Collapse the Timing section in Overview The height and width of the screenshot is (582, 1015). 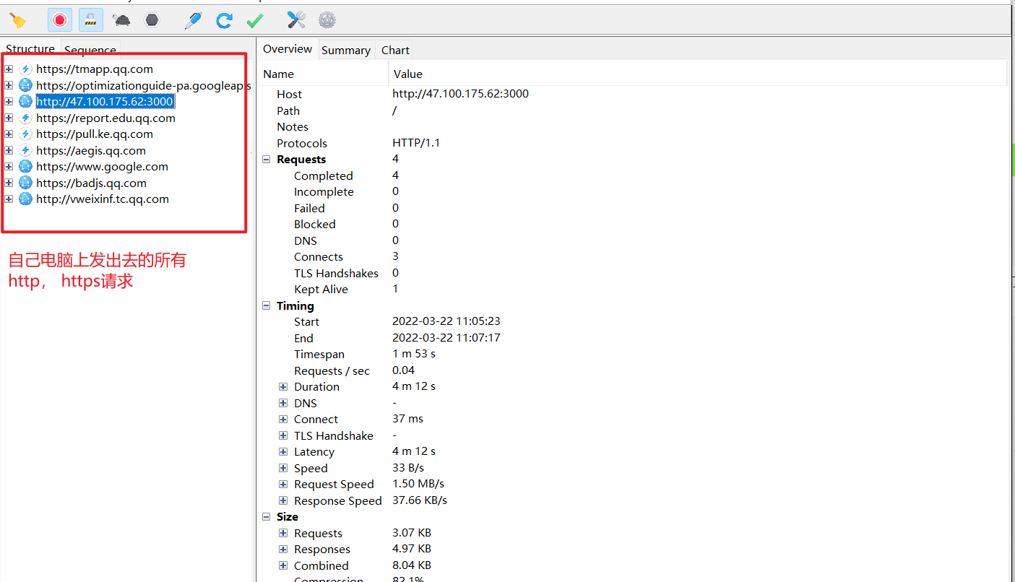click(x=267, y=306)
